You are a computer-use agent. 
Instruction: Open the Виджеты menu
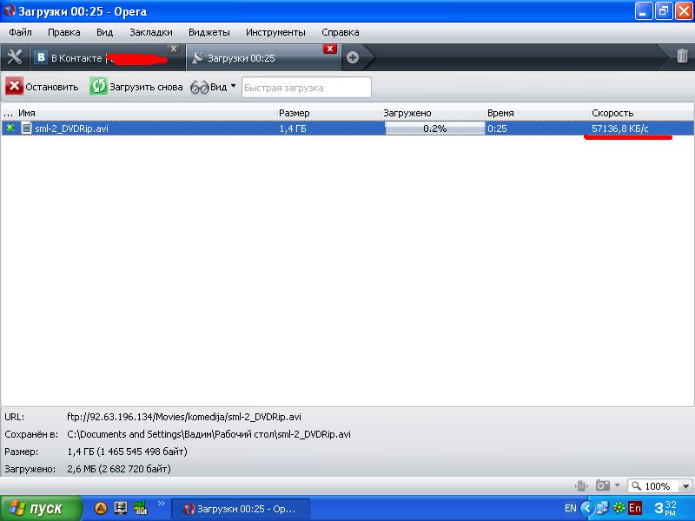pyautogui.click(x=209, y=32)
